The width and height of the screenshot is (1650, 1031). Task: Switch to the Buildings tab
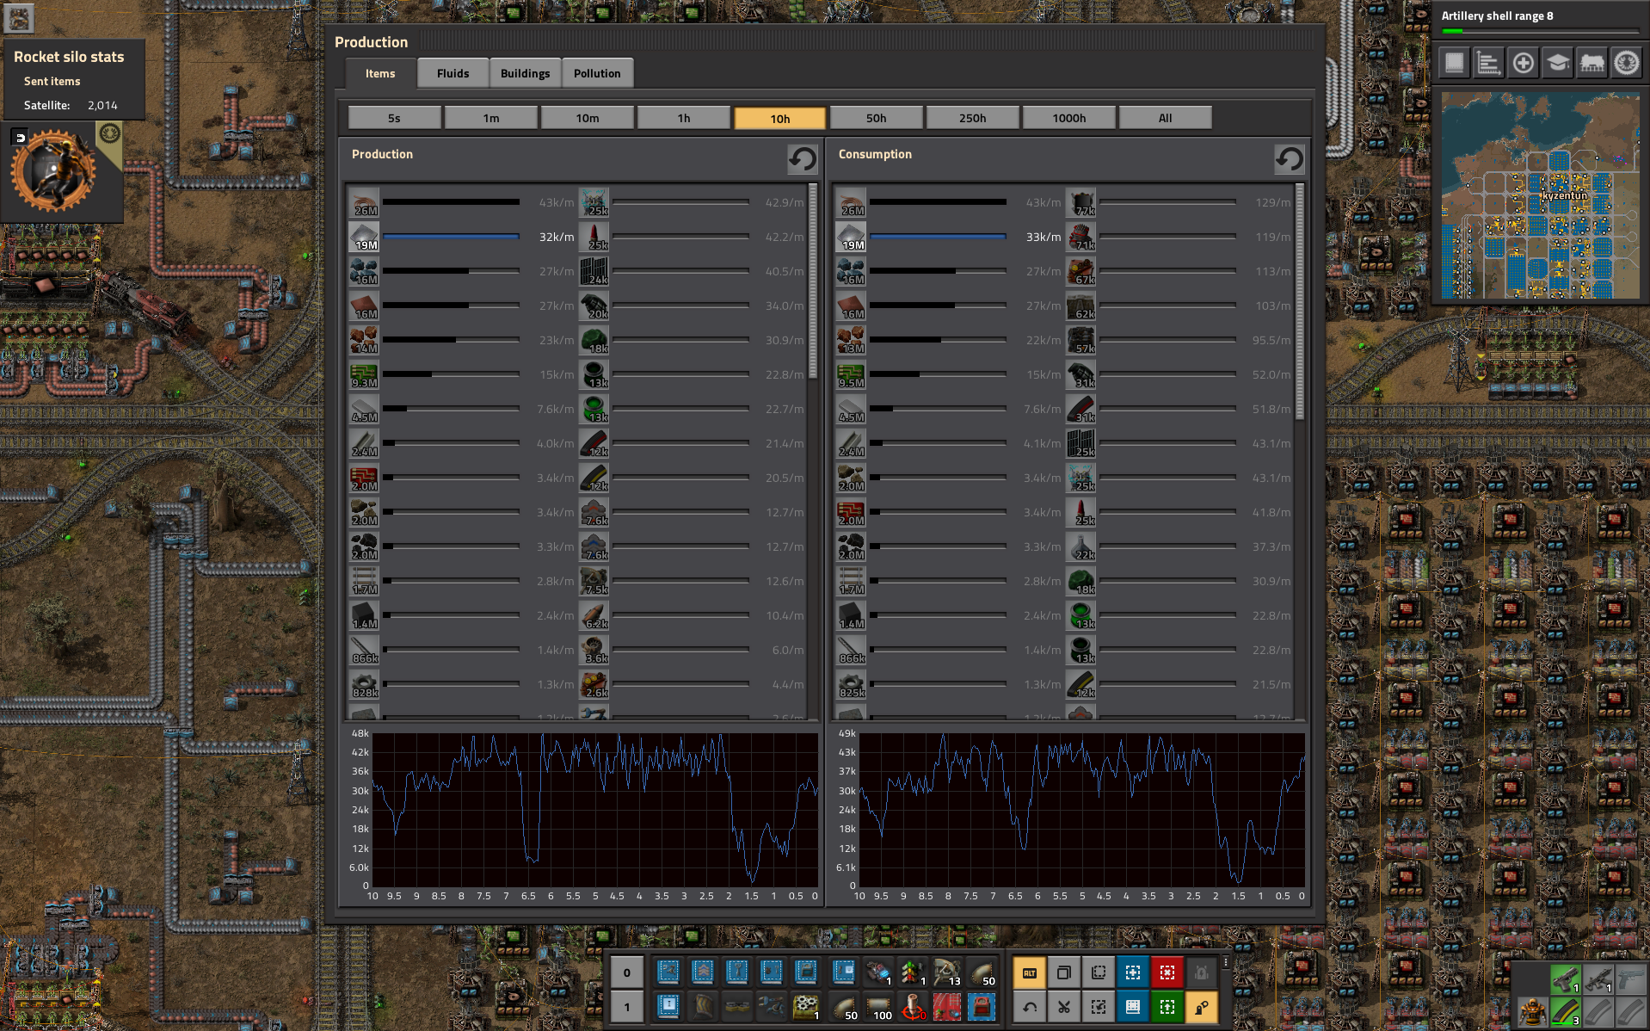[525, 73]
